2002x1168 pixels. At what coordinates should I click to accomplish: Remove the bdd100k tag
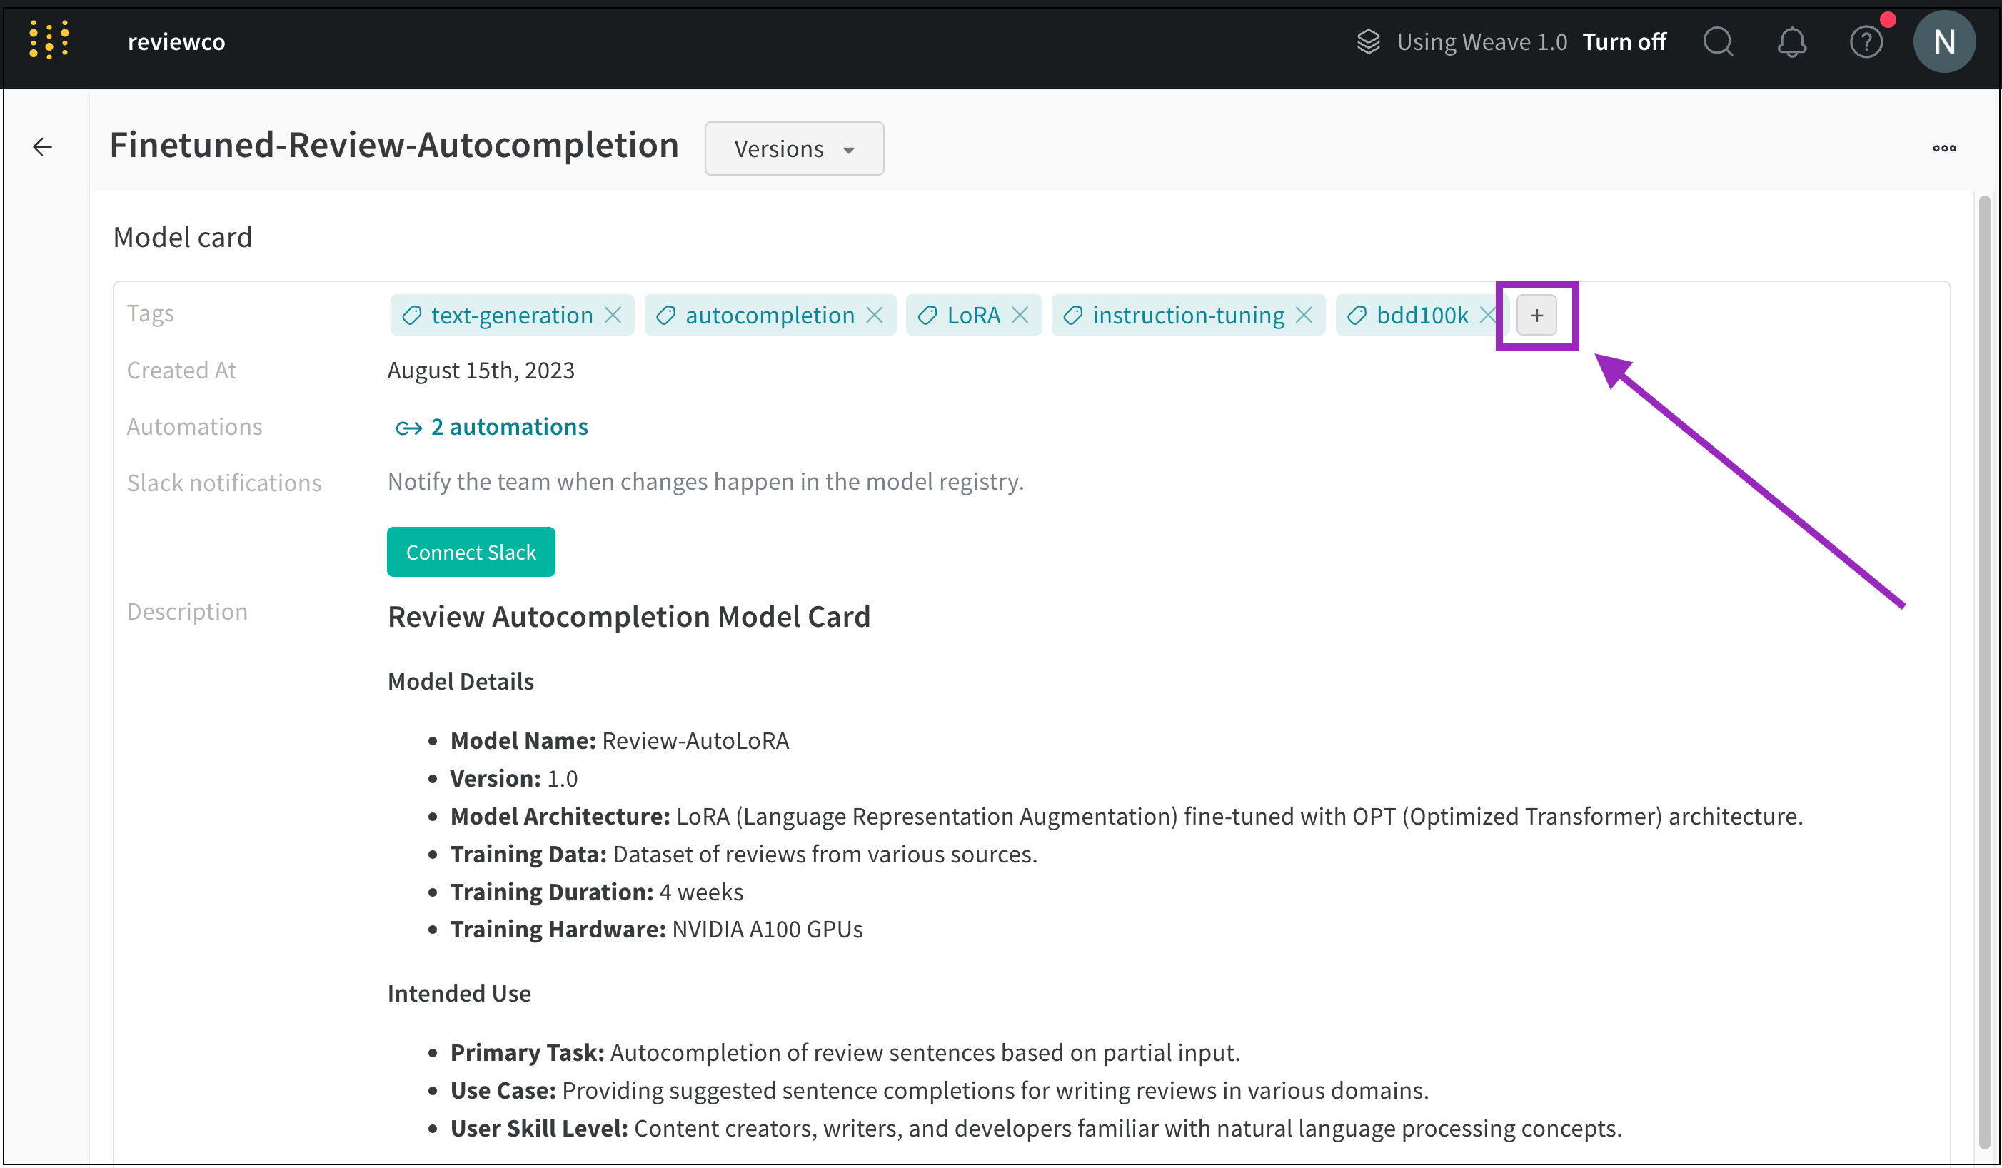(x=1487, y=315)
